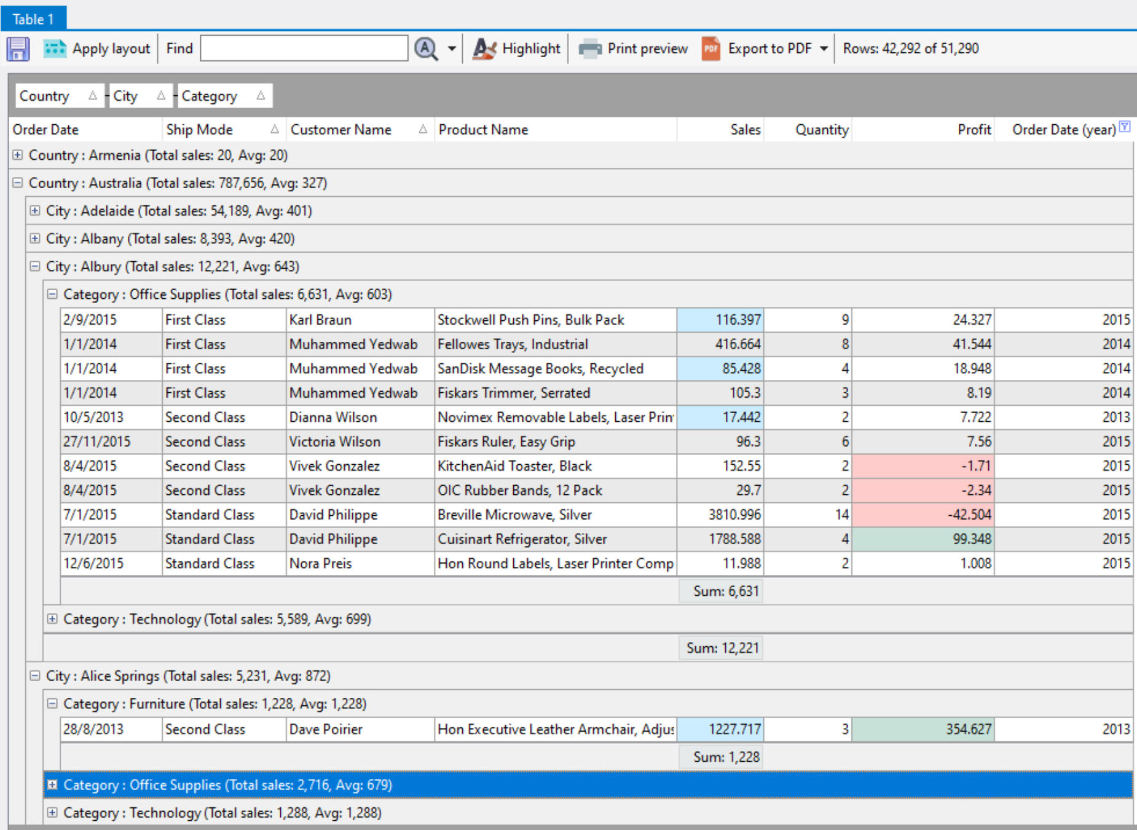Screen dimensions: 1137x830
Task: Toggle City group sort direction
Action: [162, 96]
